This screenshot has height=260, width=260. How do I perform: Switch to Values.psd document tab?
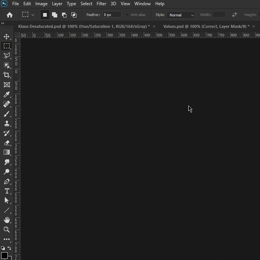pos(206,26)
